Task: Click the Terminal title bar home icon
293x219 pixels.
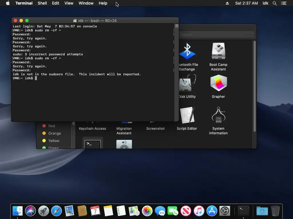Action: point(75,21)
